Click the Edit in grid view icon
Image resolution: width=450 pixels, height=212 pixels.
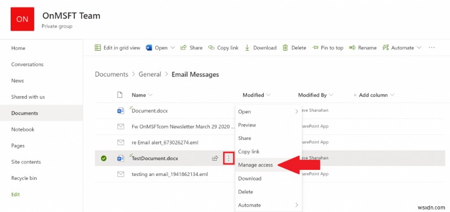click(x=98, y=48)
